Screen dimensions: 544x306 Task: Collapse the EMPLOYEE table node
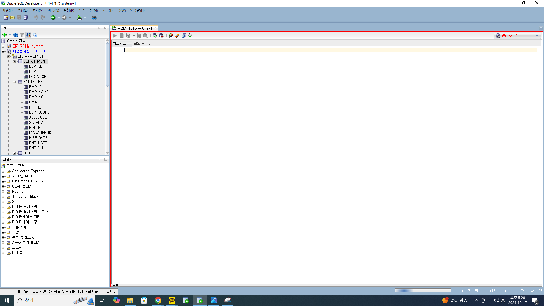pyautogui.click(x=14, y=82)
